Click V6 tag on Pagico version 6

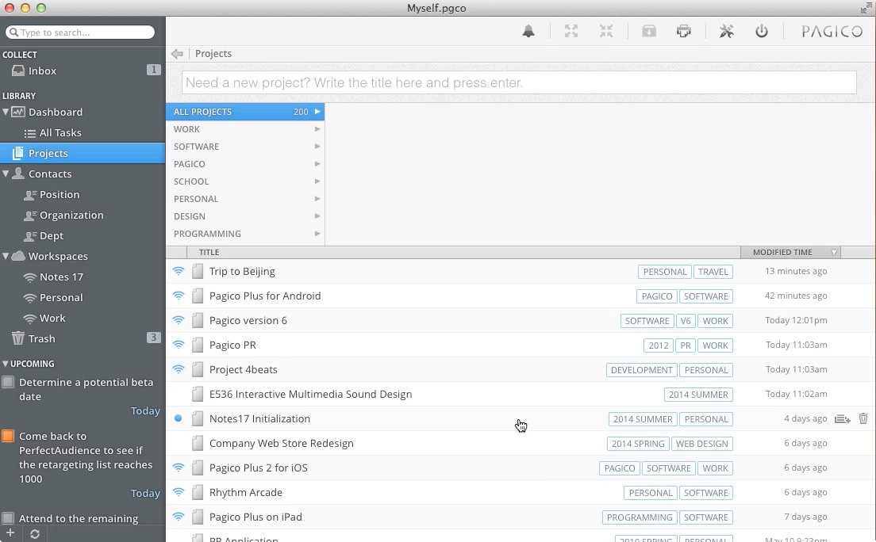click(x=686, y=321)
